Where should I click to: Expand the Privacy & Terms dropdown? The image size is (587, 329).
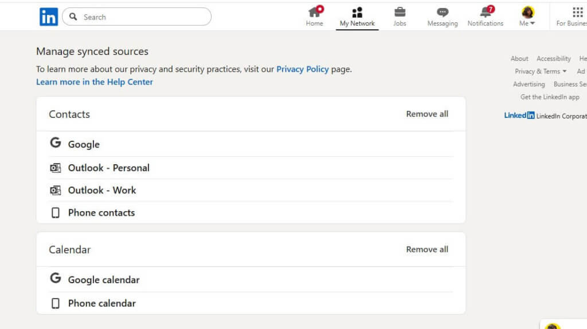pos(541,72)
